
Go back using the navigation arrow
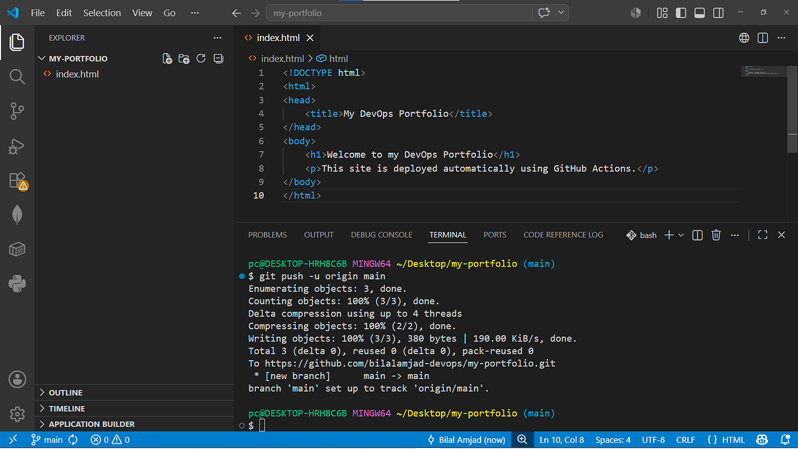[x=237, y=13]
